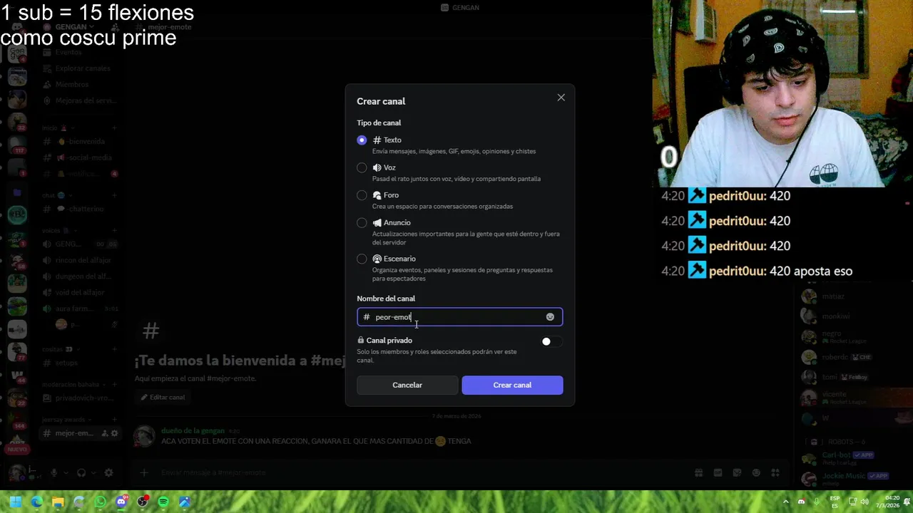The width and height of the screenshot is (913, 513).
Task: Open the GIF picker in message bar
Action: pyautogui.click(x=718, y=473)
